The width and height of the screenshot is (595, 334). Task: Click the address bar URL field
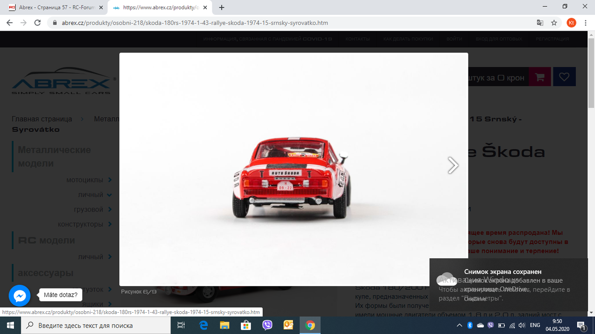pyautogui.click(x=293, y=23)
